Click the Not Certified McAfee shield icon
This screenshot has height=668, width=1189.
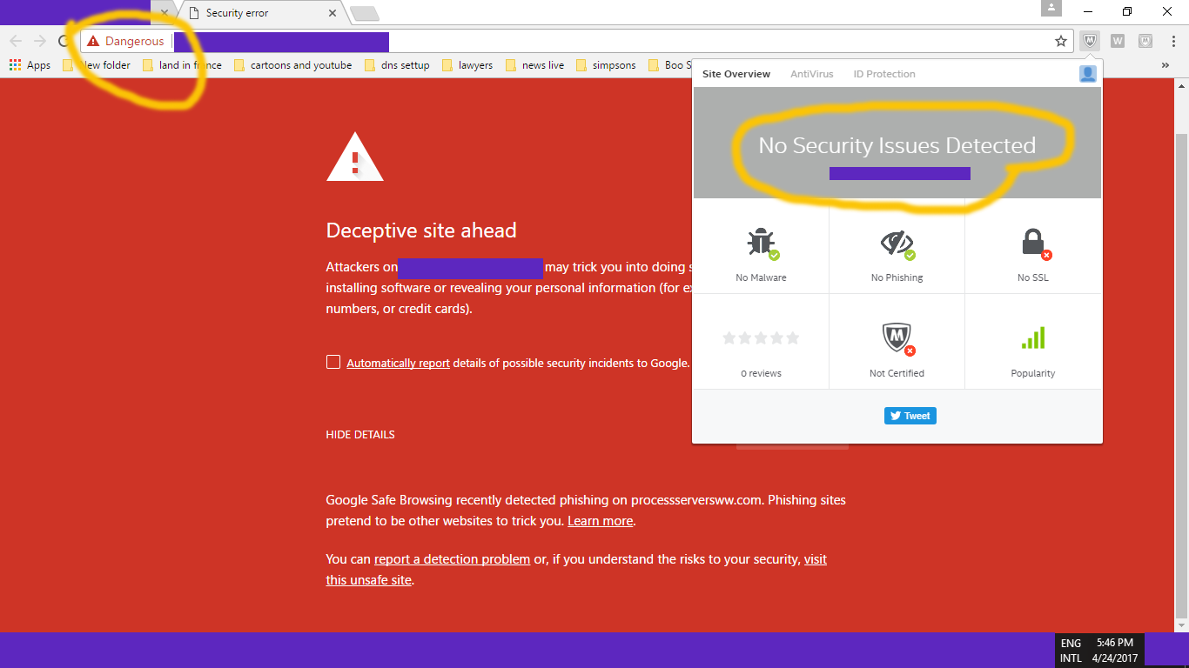click(897, 338)
